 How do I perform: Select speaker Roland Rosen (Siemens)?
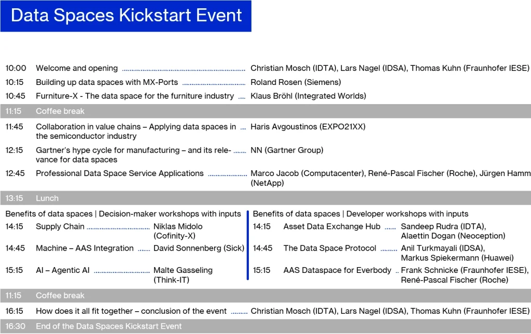pos(296,82)
